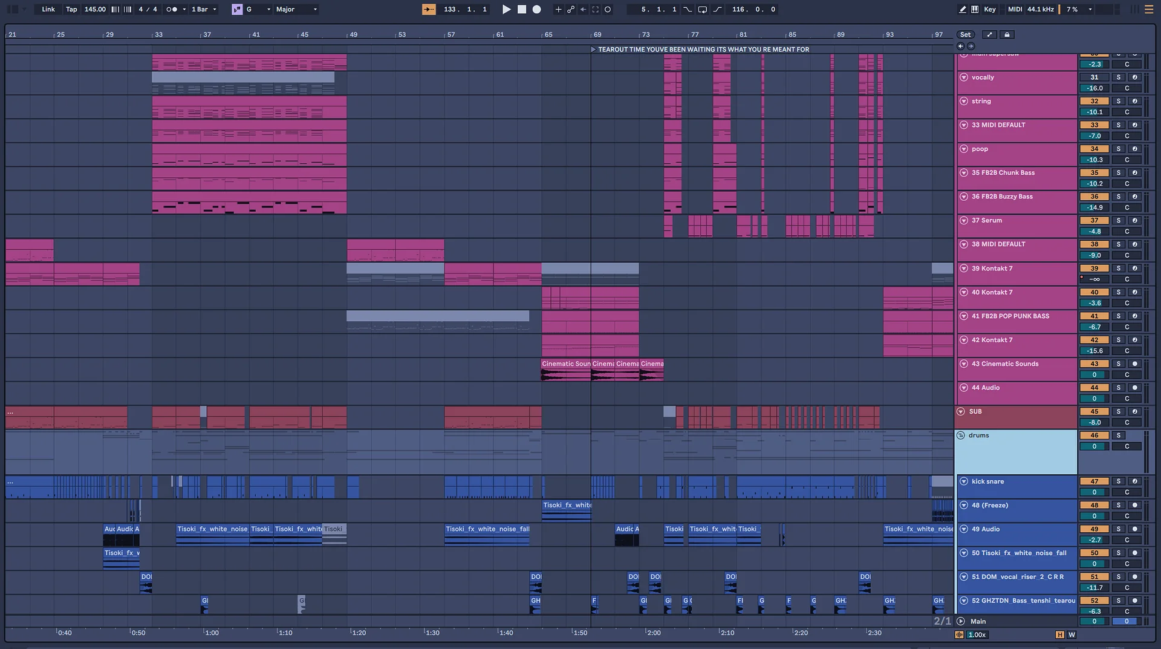Open the orange hamburger menu icon

(1149, 9)
